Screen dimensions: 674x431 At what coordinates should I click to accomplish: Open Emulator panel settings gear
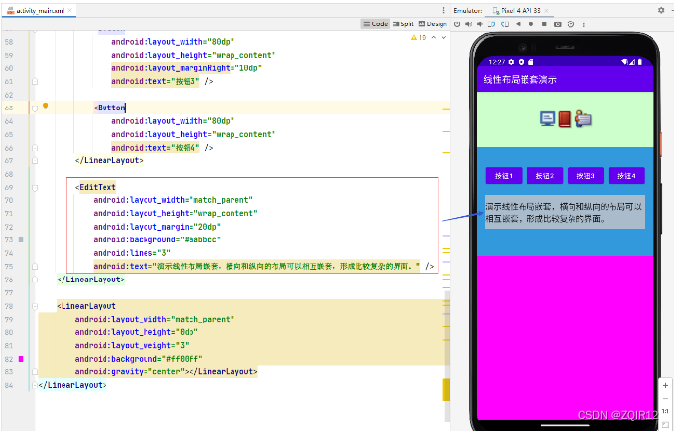tap(661, 10)
